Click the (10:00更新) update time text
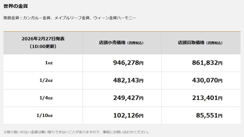The image size is (244, 137). [43, 46]
